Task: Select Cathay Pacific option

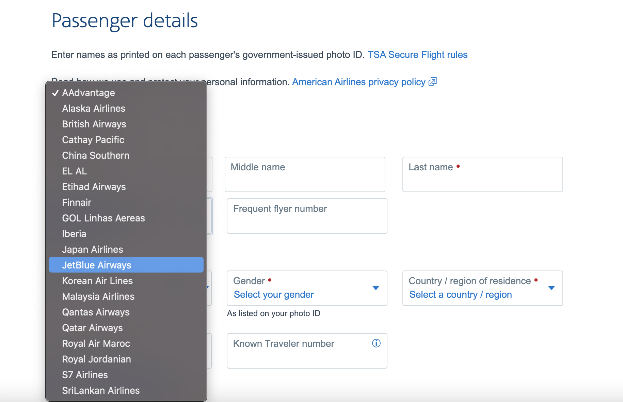Action: [93, 140]
